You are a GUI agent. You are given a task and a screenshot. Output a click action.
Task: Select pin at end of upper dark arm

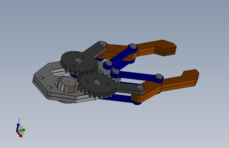pos(103,44)
